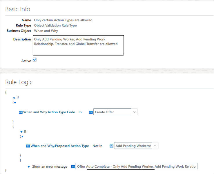Click the Description label
This screenshot has height=174, width=214.
pyautogui.click(x=22, y=39)
